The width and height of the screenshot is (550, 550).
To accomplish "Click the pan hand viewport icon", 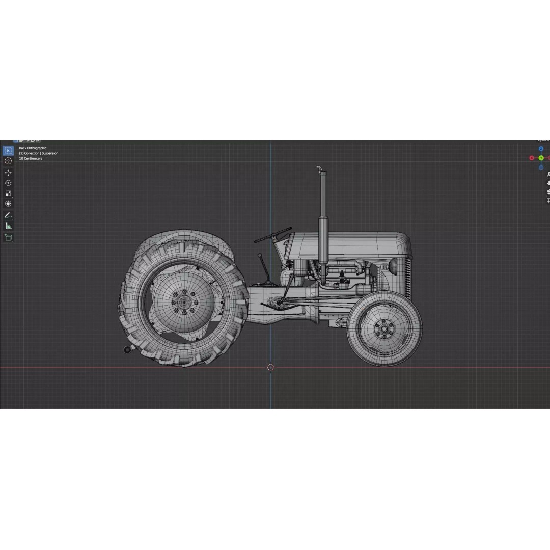I will coord(548,183).
